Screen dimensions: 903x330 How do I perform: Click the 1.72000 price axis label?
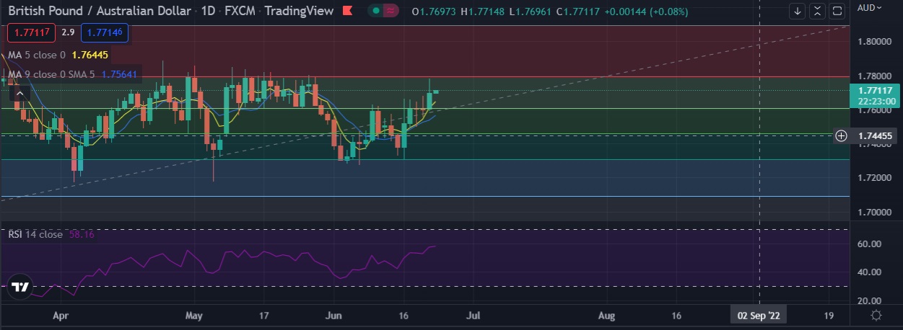(876, 177)
